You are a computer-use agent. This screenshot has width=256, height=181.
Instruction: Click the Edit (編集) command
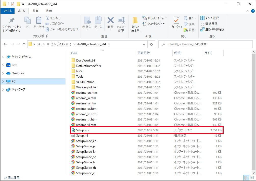tap(189, 24)
